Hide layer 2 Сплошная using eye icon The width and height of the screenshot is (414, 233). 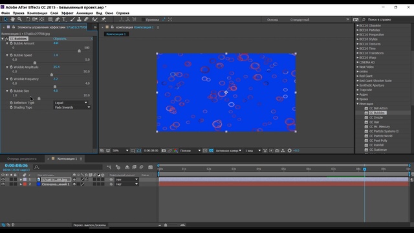[x=3, y=184]
